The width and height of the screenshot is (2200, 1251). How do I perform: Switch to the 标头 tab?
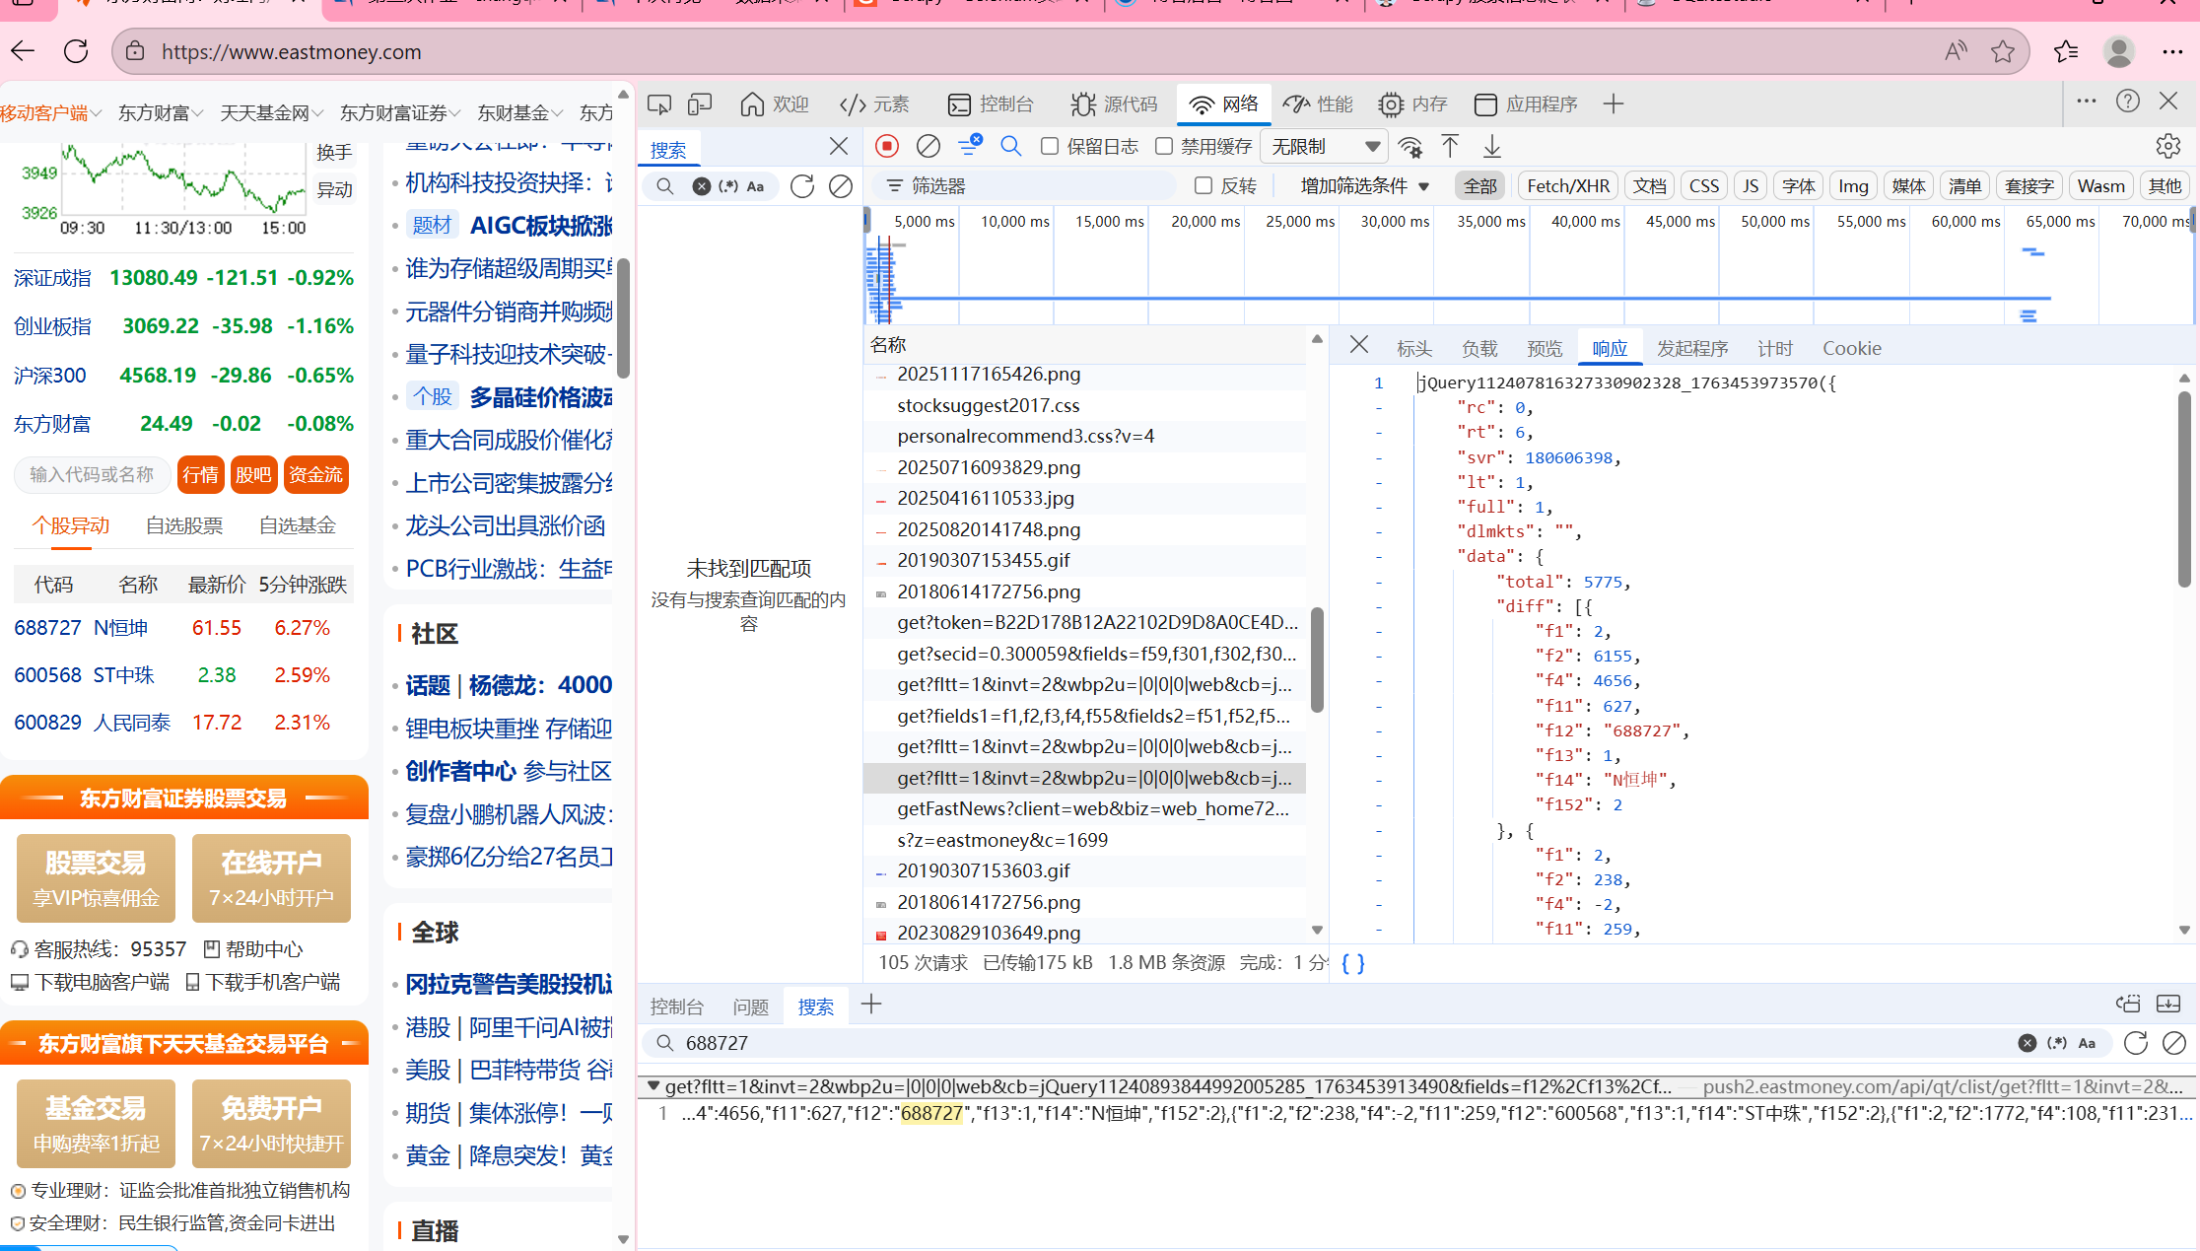point(1413,348)
